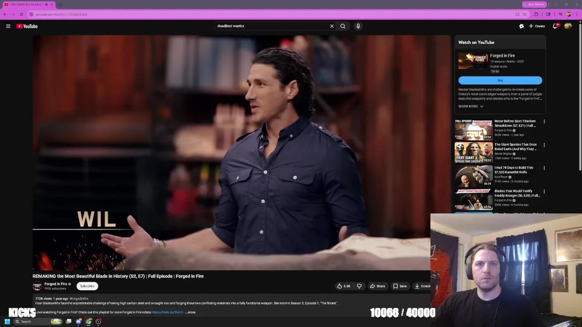Share the Forged in Fire video
The width and height of the screenshot is (582, 327).
point(377,286)
